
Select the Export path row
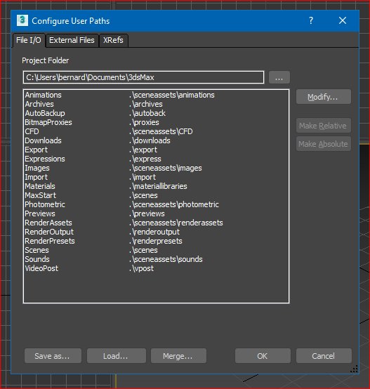click(157, 150)
